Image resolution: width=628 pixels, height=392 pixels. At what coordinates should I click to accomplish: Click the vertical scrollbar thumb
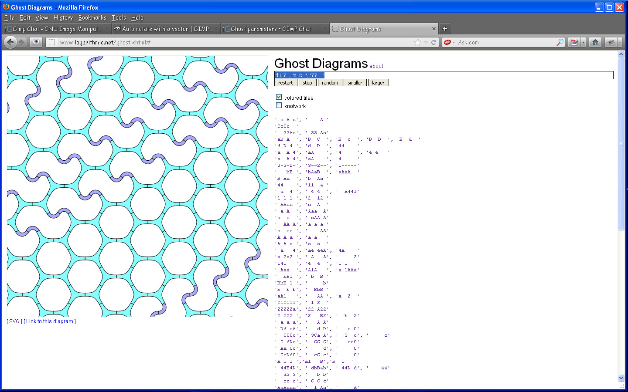[x=621, y=144]
